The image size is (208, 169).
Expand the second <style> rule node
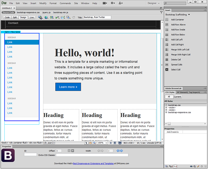tap(166, 110)
